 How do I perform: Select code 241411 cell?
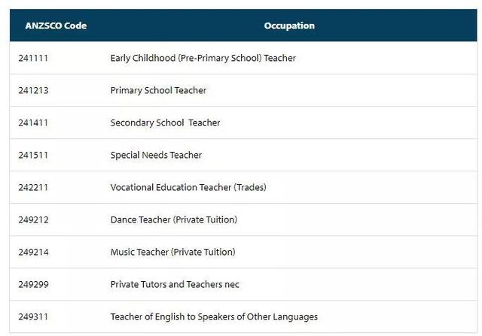33,123
